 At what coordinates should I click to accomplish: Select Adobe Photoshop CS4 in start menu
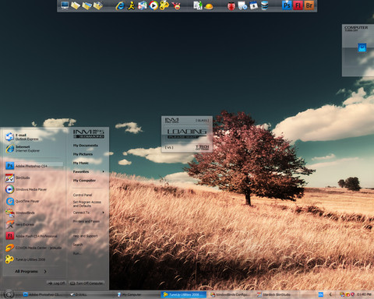click(x=34, y=166)
